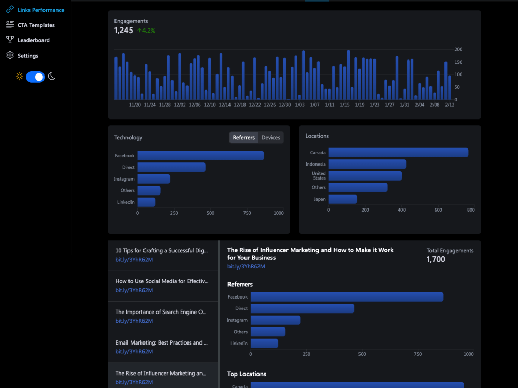The height and width of the screenshot is (388, 518).
Task: Click the CTA Templates list icon
Action: (10, 25)
